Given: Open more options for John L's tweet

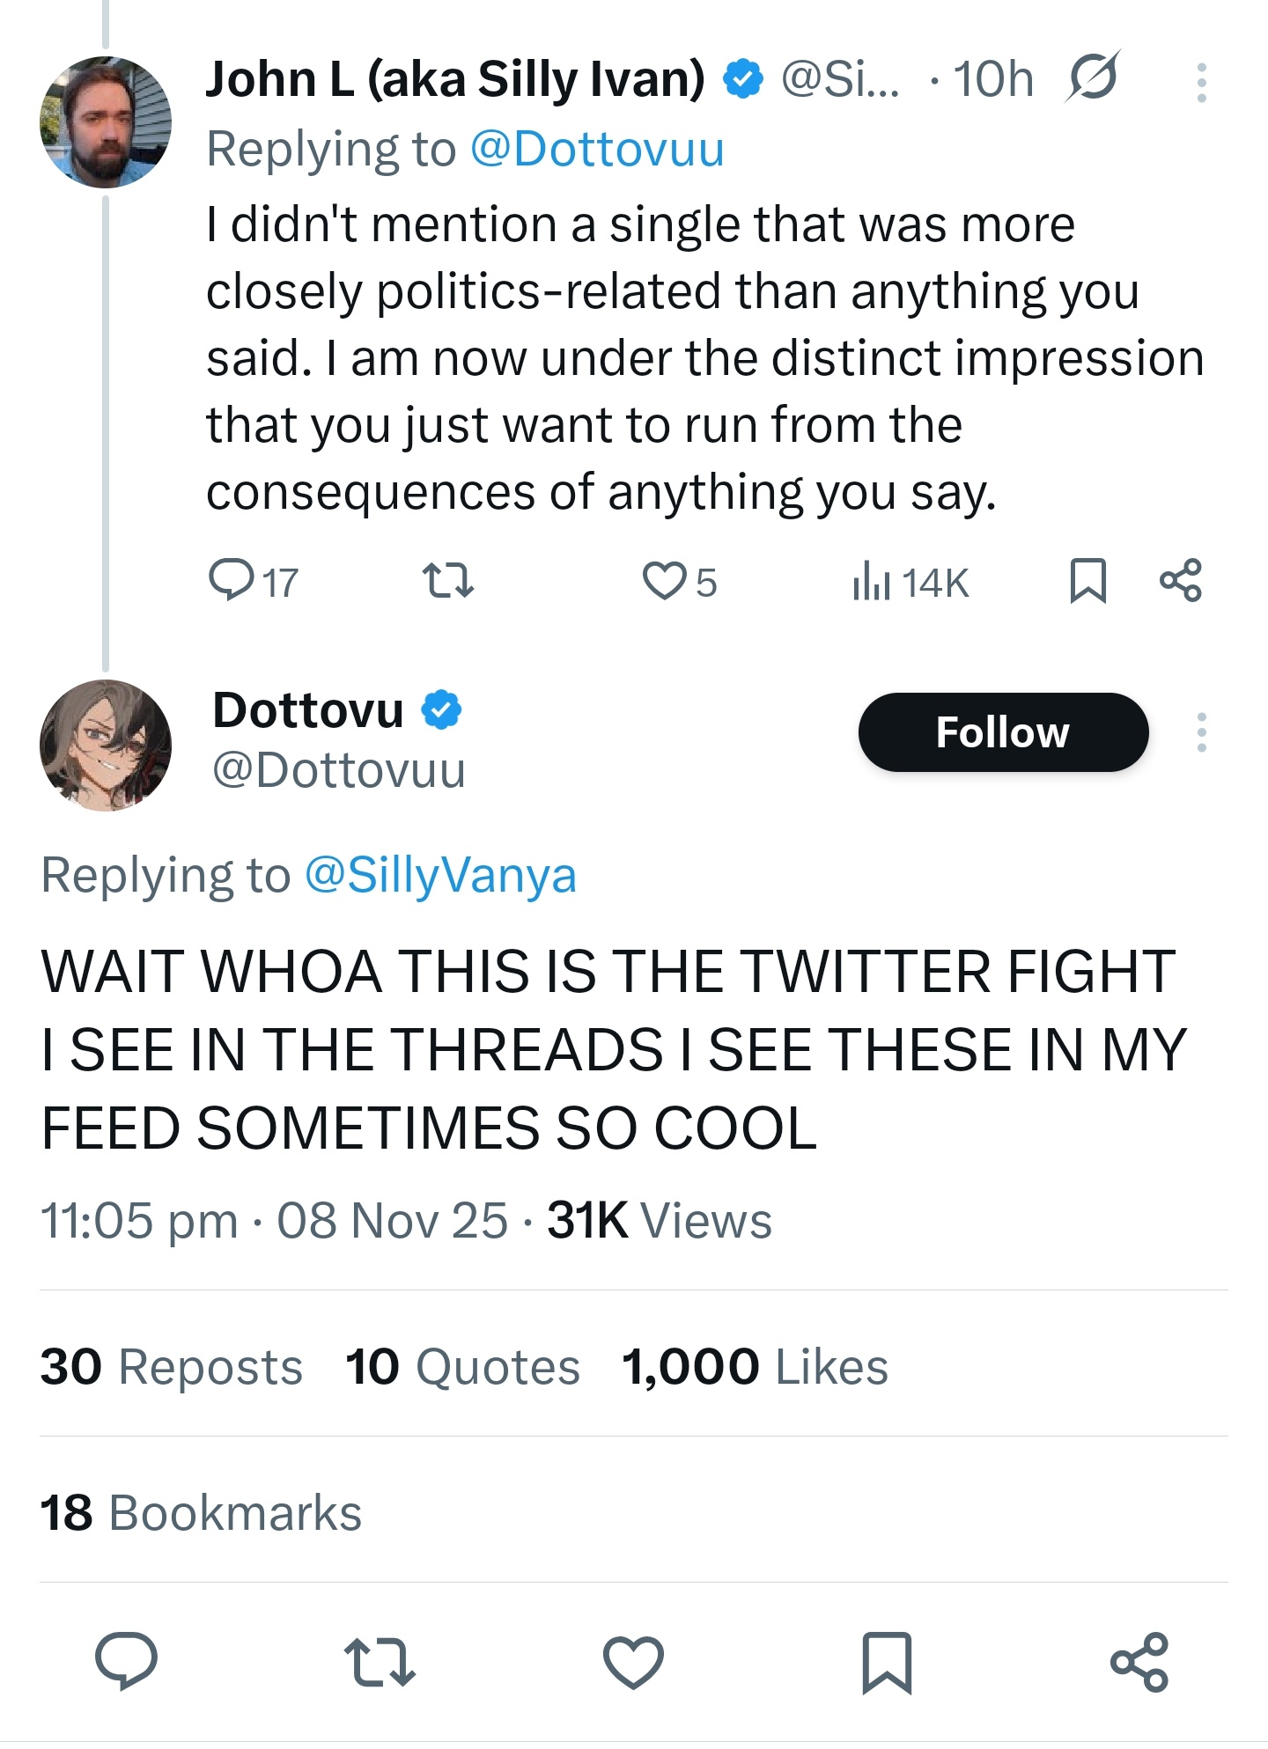Looking at the screenshot, I should [x=1201, y=83].
